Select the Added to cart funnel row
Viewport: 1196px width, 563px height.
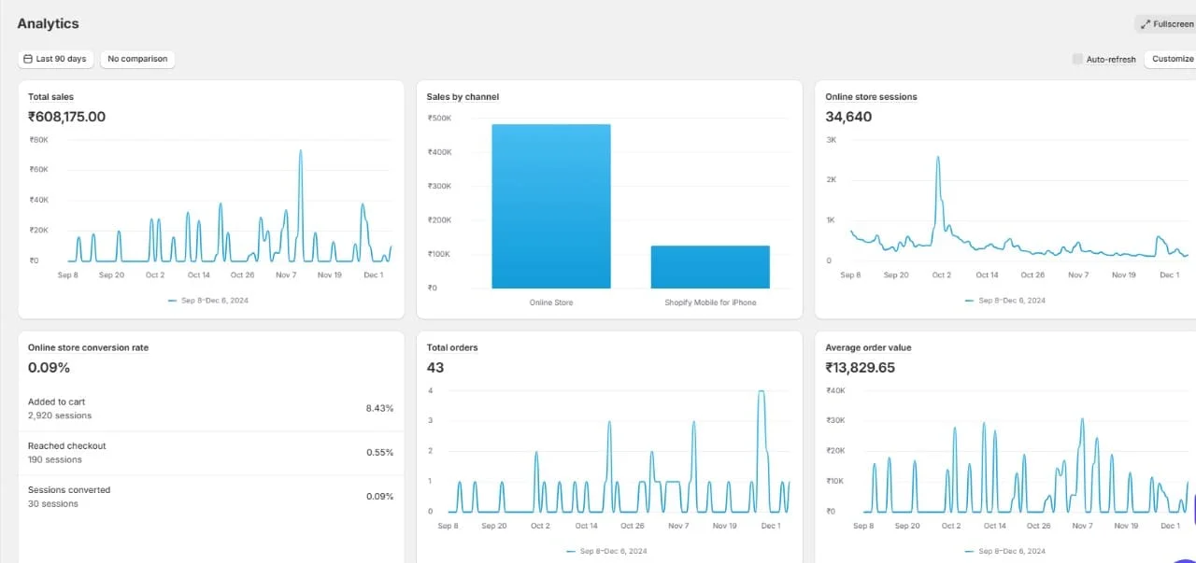point(210,409)
